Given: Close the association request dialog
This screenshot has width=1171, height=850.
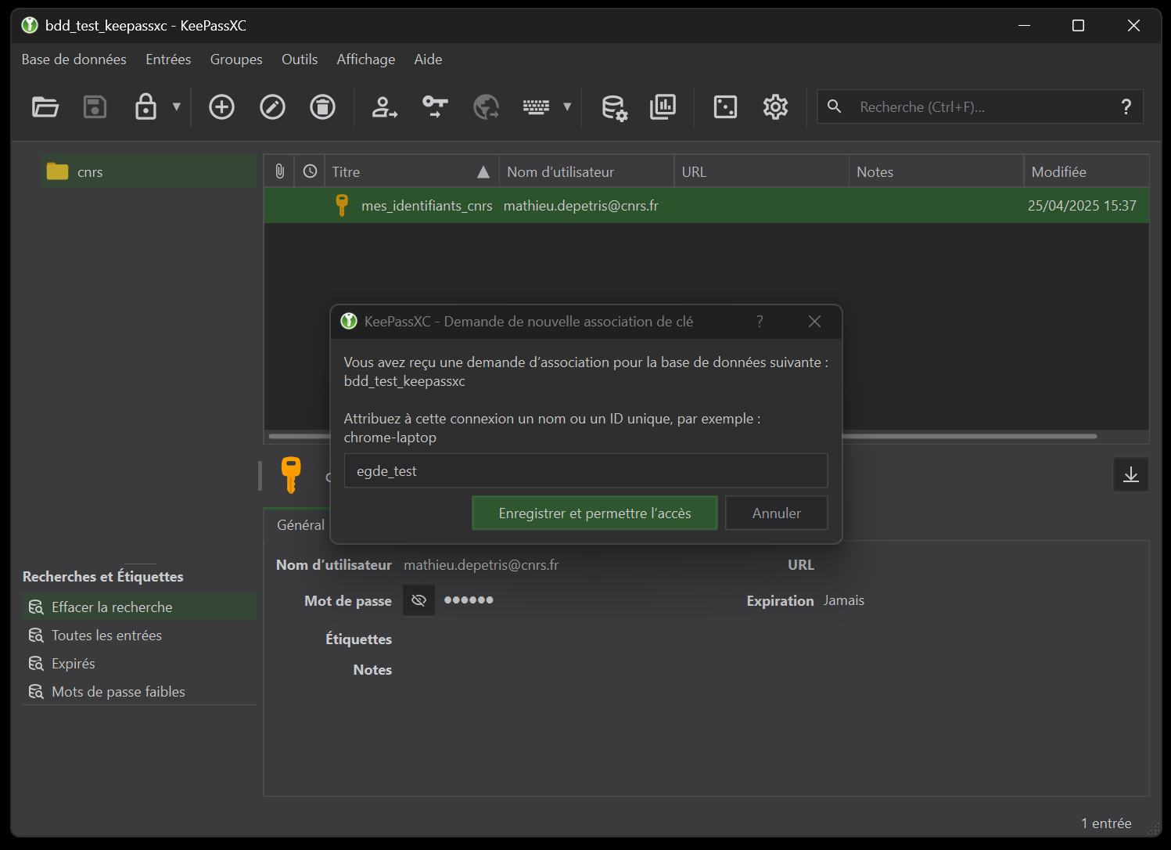Looking at the screenshot, I should [x=814, y=322].
